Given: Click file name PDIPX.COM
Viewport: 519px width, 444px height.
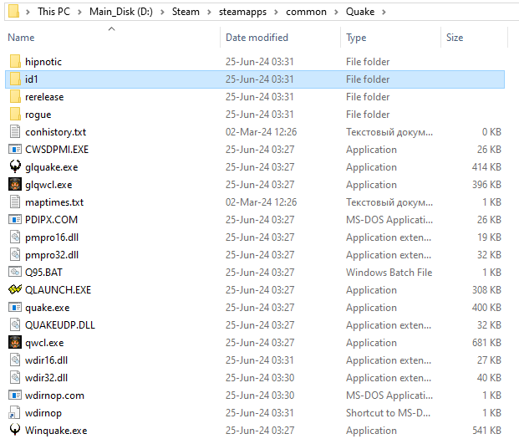Looking at the screenshot, I should [x=51, y=220].
